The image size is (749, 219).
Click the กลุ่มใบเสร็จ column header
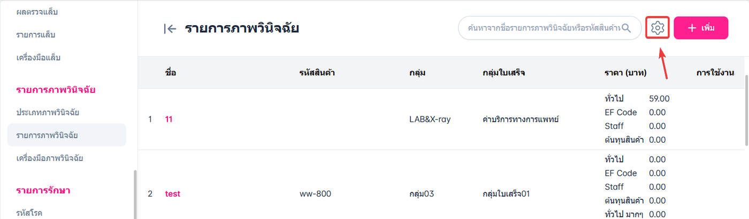click(503, 73)
